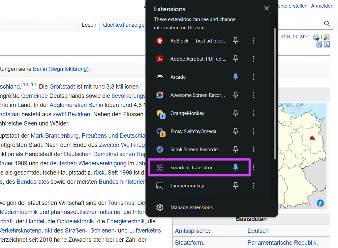Unpin the Smartcat Translator extension

point(235,167)
